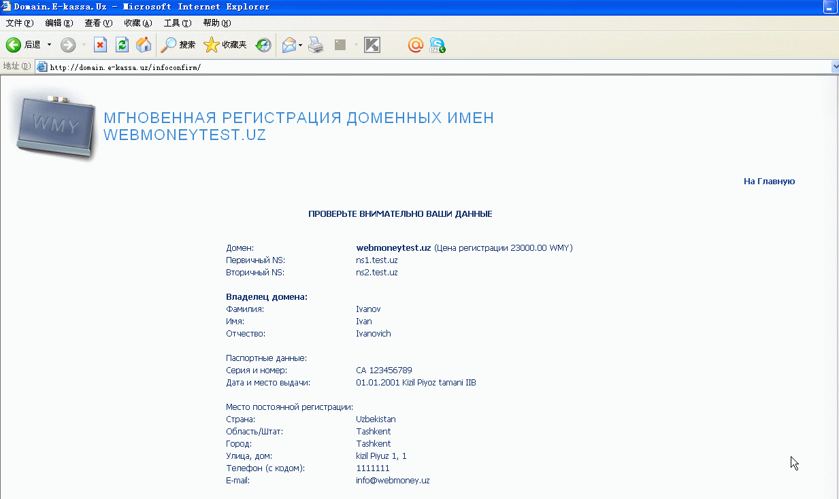Click the orange @ toolbar icon
Image resolution: width=839 pixels, height=499 pixels.
(415, 45)
